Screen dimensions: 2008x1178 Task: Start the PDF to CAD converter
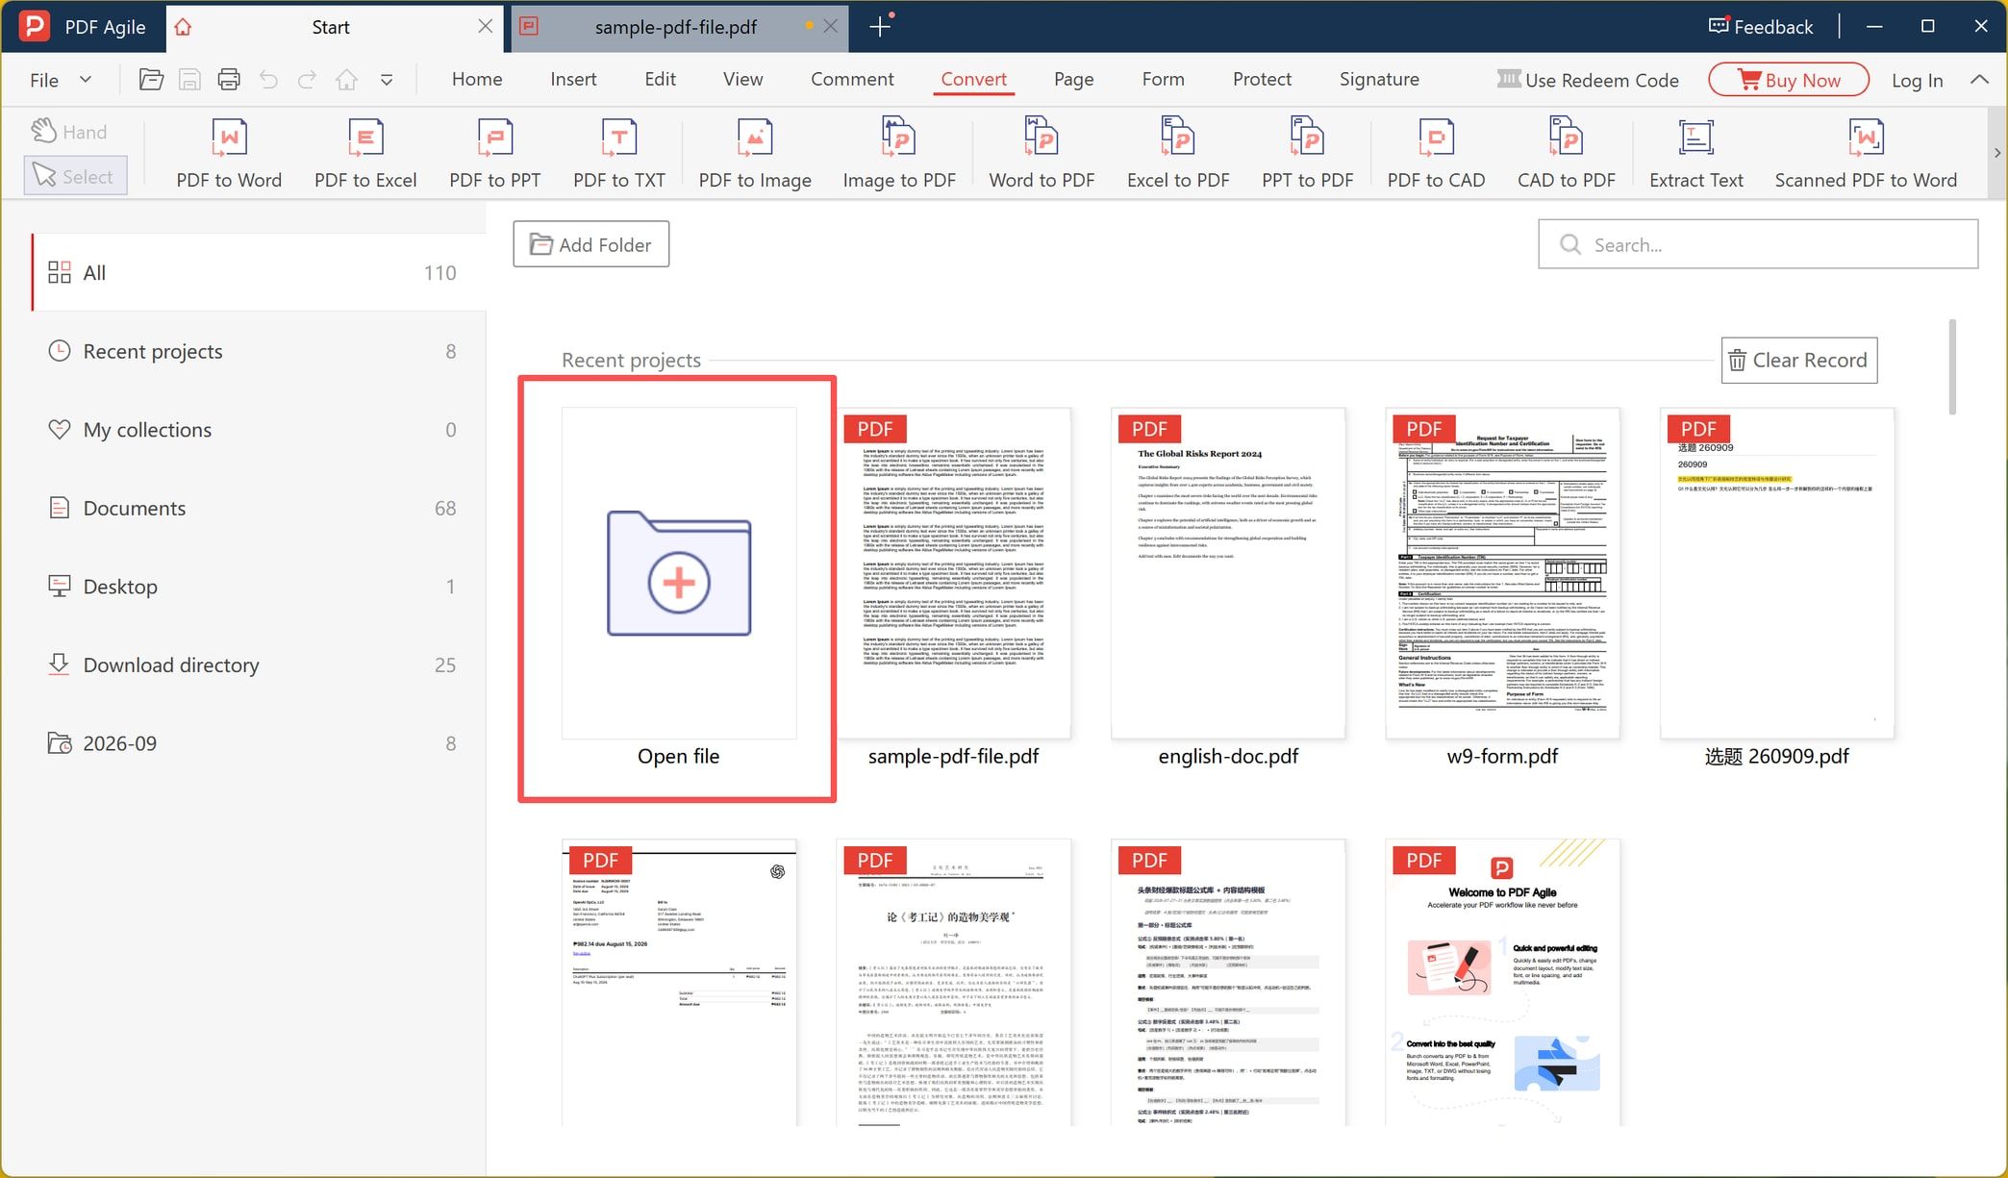(1436, 154)
